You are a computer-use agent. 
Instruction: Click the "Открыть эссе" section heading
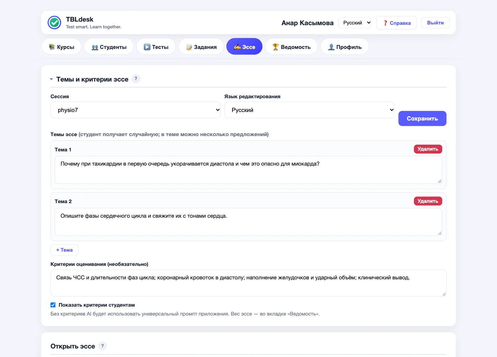click(x=73, y=346)
